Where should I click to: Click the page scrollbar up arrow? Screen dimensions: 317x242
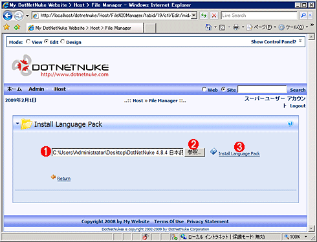coord(311,37)
